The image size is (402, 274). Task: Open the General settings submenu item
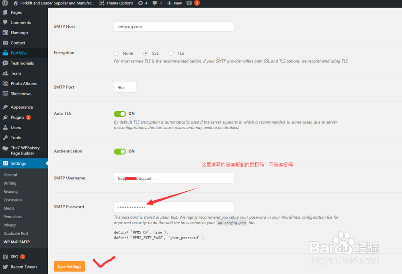10,175
